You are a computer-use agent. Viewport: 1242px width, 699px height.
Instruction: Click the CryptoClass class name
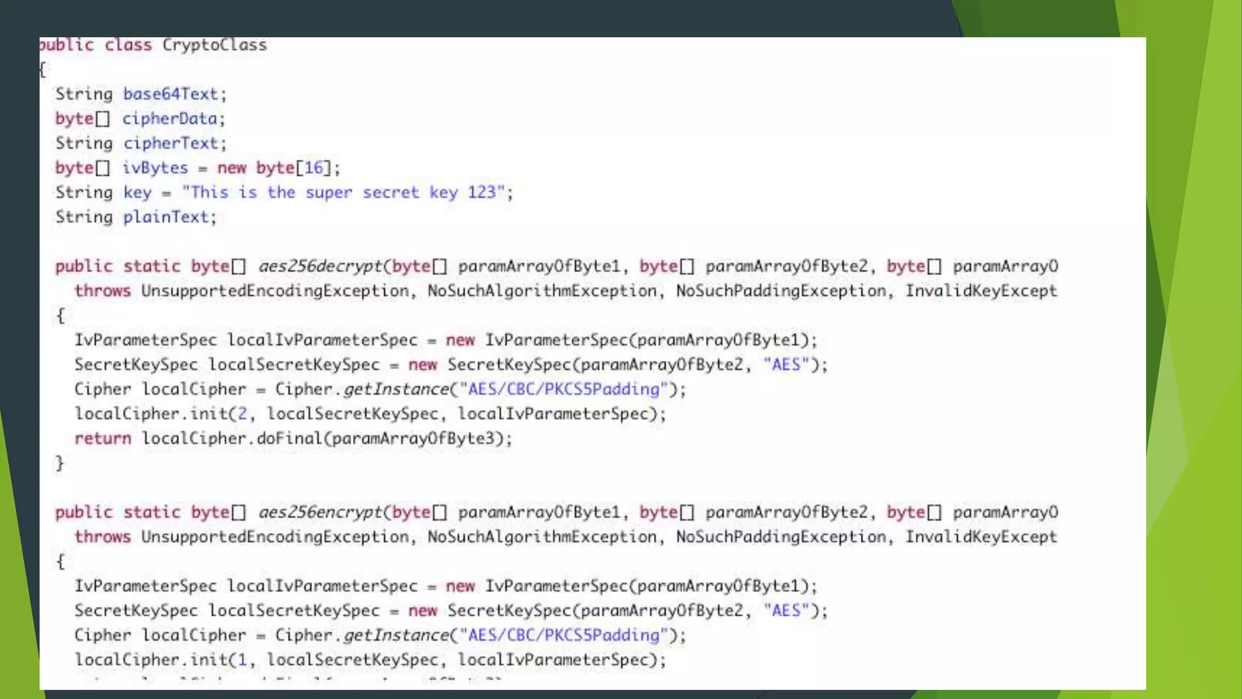(214, 45)
